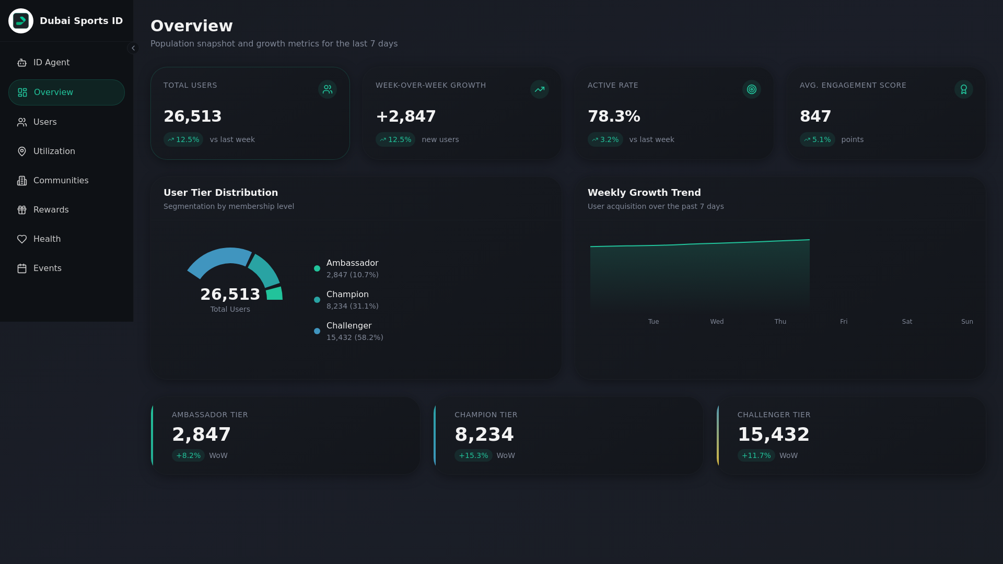The image size is (1003, 564).
Task: Click the Champion legend color dot
Action: 317,300
